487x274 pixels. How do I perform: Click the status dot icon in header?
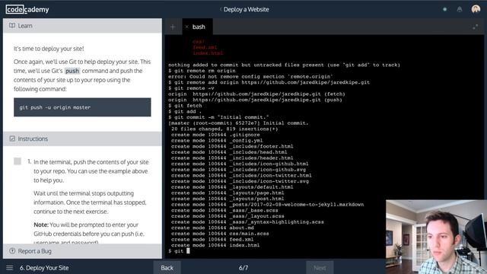point(444,9)
